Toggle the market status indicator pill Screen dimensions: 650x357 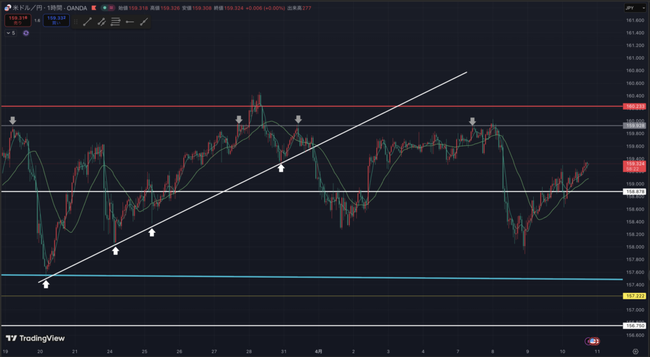pyautogui.click(x=108, y=8)
